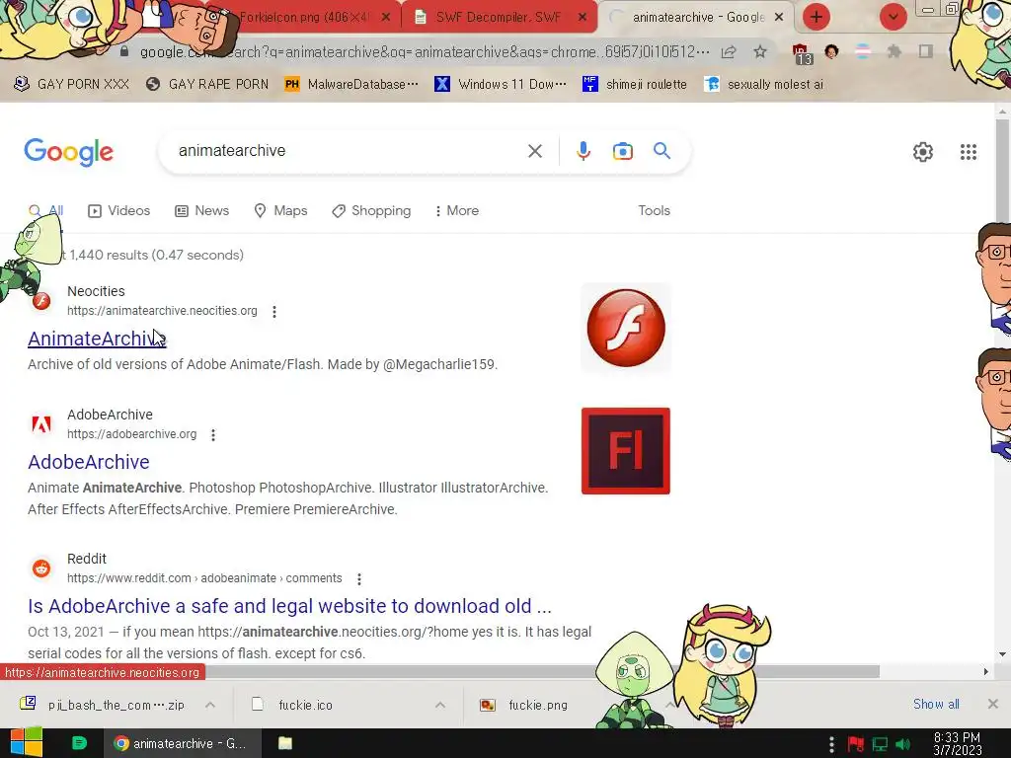Switch to SWF Decompiler tab
Viewport: 1011px width, 758px height.
(x=498, y=18)
